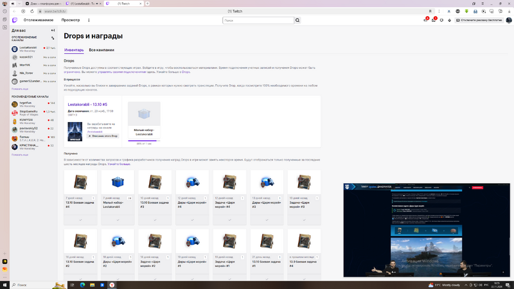Click the Узнайте больше link under Получено
Screen dimensions: 514x289
[x=119, y=164]
